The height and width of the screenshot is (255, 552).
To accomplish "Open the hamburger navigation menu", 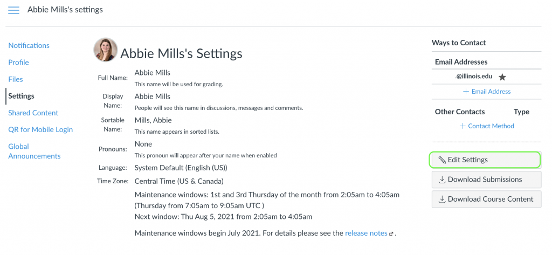I will [x=14, y=10].
